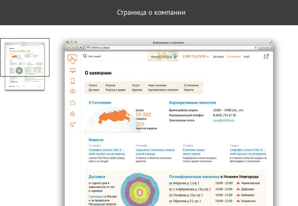Open the computers category monitor icon
Viewport: 298px width, 206px height.
coord(73,70)
